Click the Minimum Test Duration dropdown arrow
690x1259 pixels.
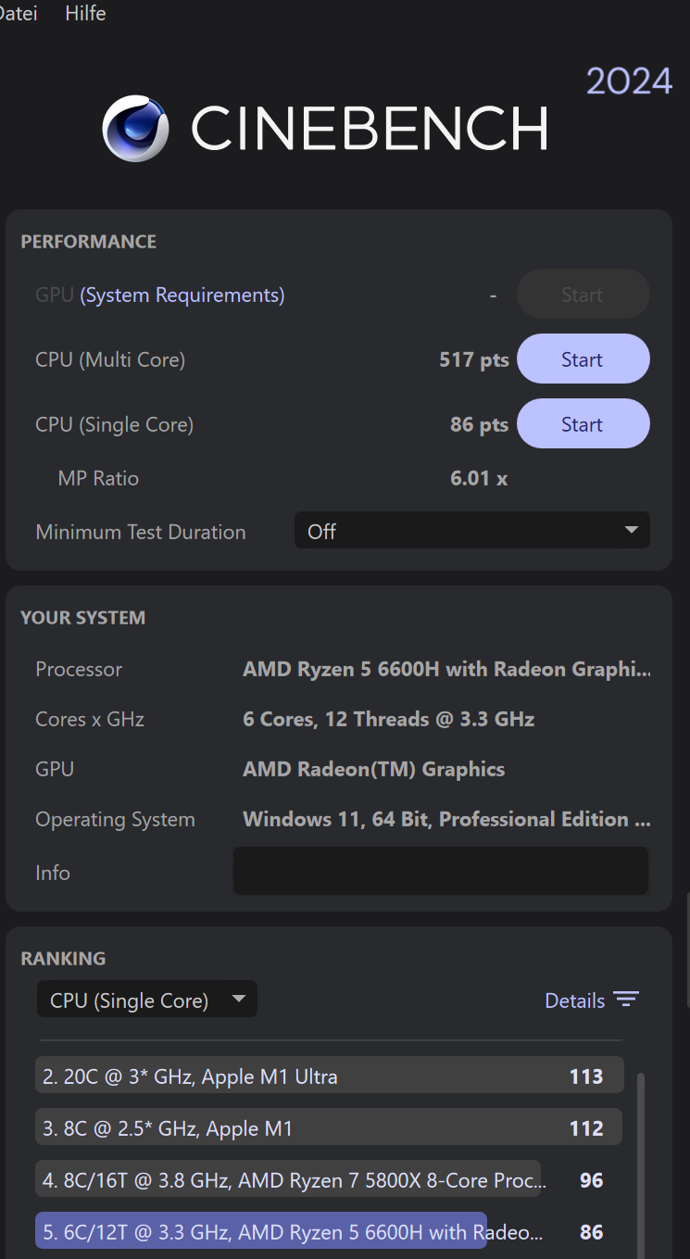(x=632, y=531)
